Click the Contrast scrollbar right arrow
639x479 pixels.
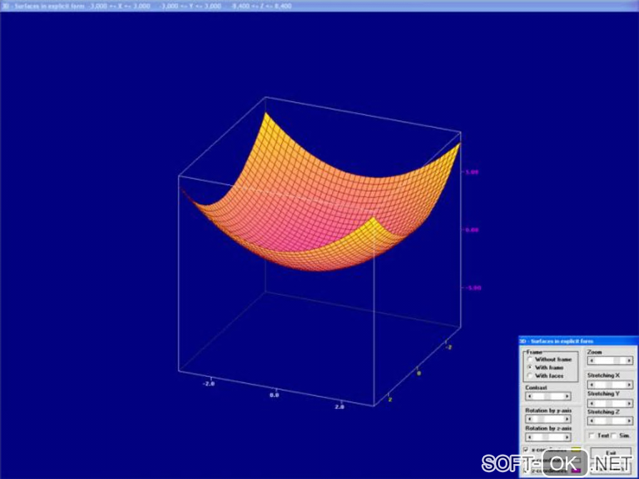coord(567,396)
